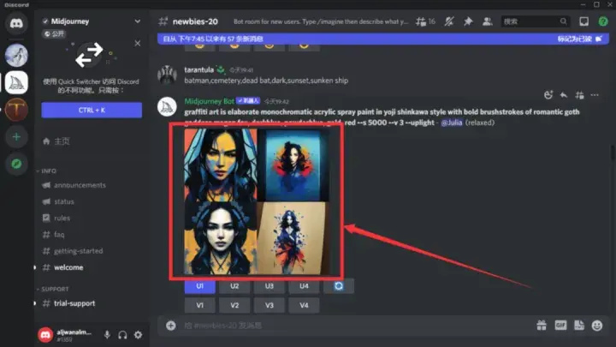Screen dimensions: 616x347
Task: Click the tarantula username
Action: (198, 69)
